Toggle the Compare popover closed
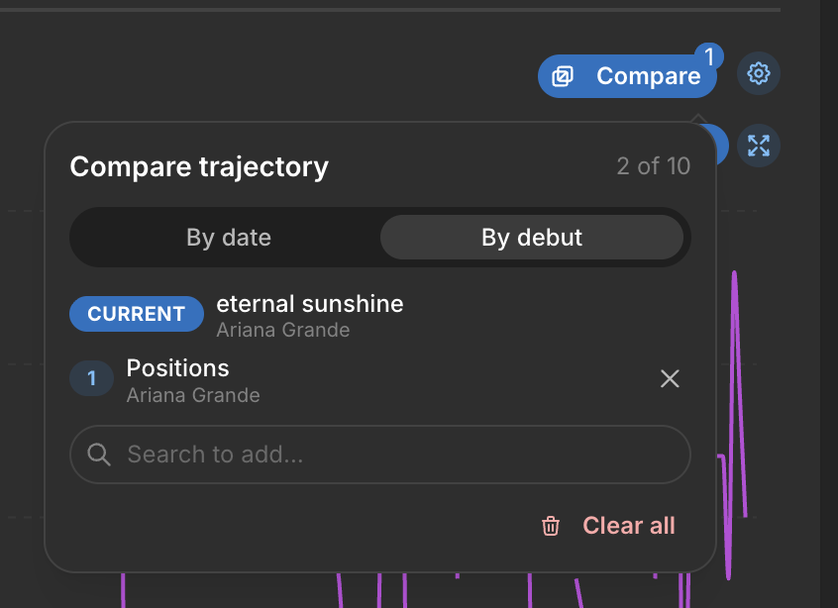The image size is (838, 608). 627,76
